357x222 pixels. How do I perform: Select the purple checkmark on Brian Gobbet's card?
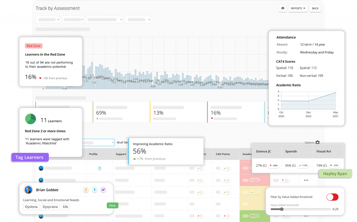pos(103,190)
